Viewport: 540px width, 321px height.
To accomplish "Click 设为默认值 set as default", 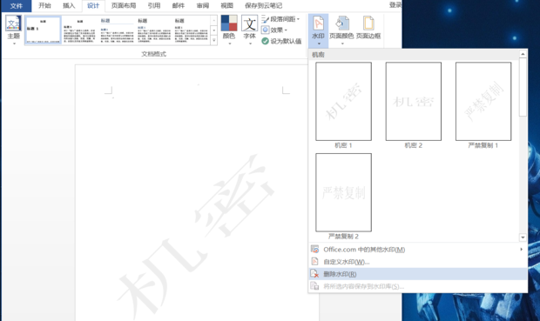I will click(281, 41).
